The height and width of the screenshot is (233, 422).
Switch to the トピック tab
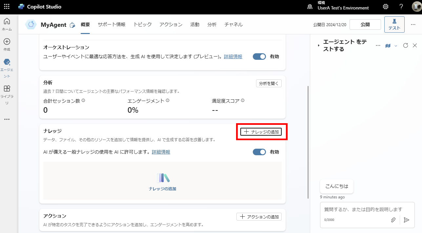[x=142, y=24]
